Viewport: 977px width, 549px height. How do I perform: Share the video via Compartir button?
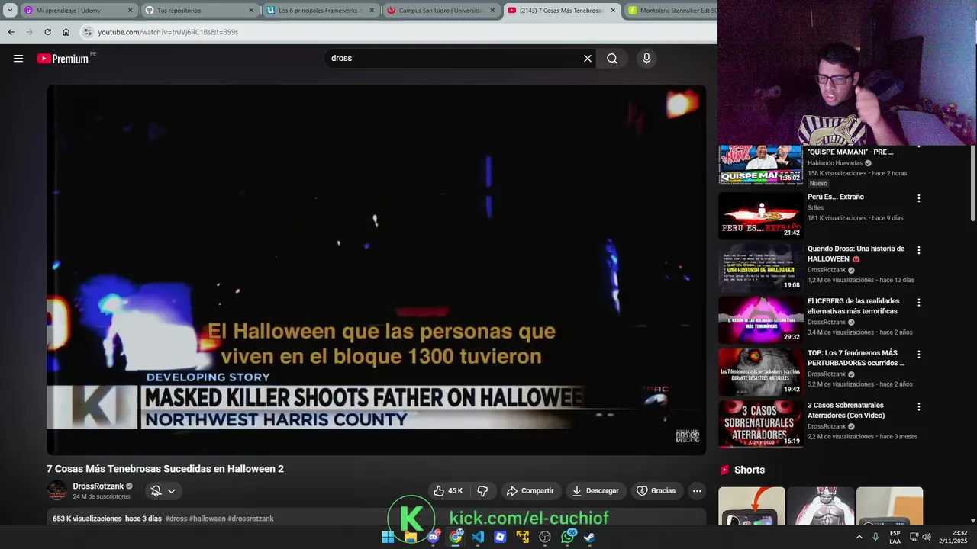(x=530, y=491)
